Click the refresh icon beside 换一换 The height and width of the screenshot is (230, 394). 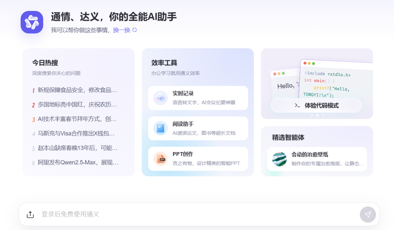pyautogui.click(x=134, y=30)
